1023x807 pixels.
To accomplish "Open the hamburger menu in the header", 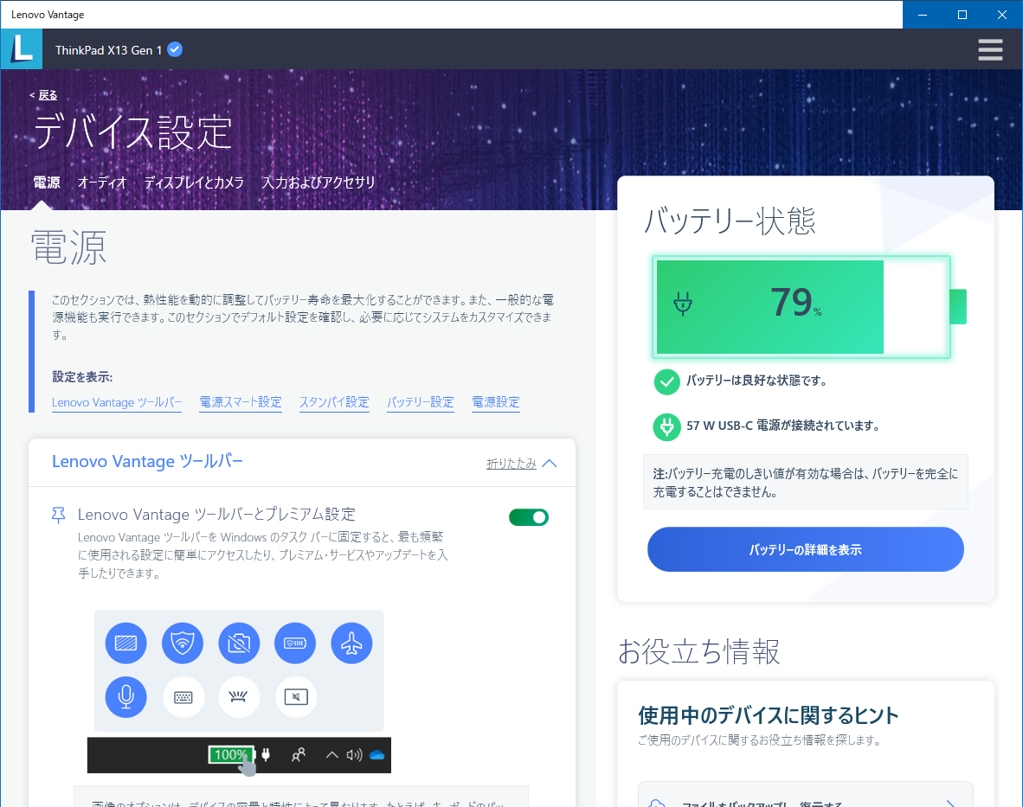I will pyautogui.click(x=990, y=49).
